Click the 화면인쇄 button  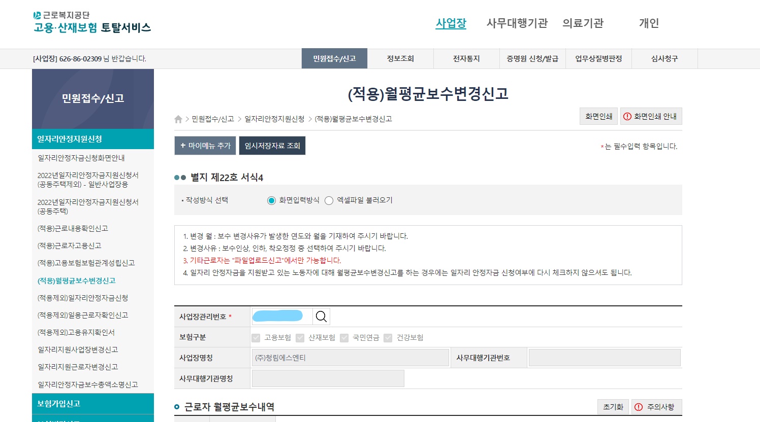tap(599, 116)
